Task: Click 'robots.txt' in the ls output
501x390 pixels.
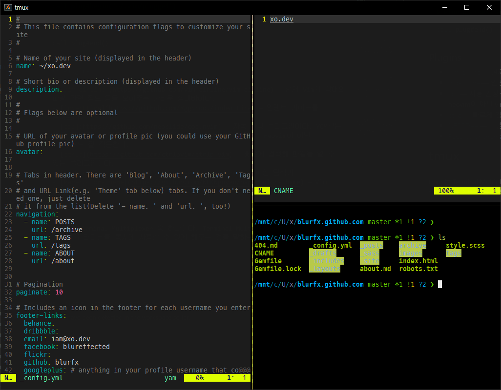Action: [x=418, y=269]
